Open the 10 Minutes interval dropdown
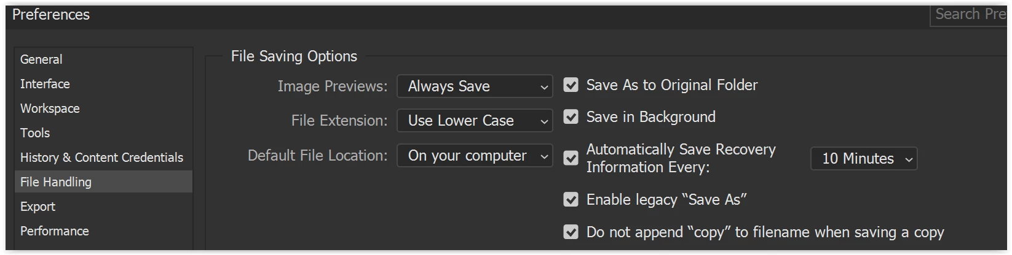Image resolution: width=1012 pixels, height=255 pixels. (864, 159)
